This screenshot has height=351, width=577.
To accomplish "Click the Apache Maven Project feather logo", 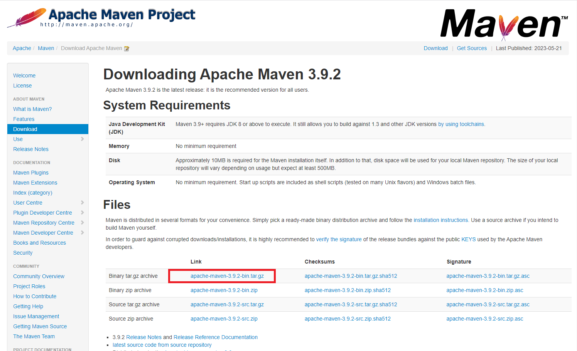I will pos(101,17).
